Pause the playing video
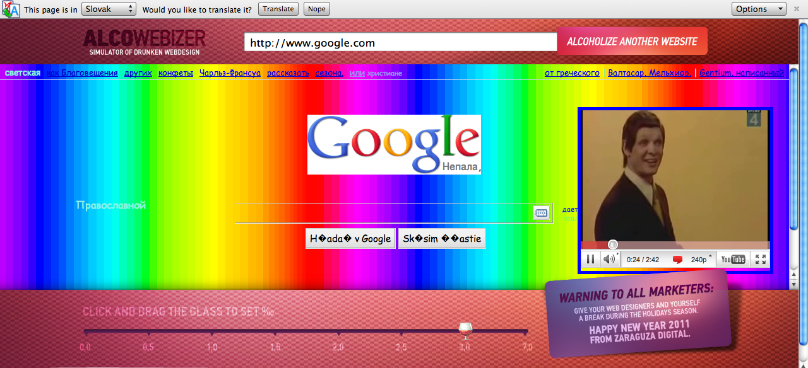Viewport: 808px width, 368px height. tap(590, 259)
